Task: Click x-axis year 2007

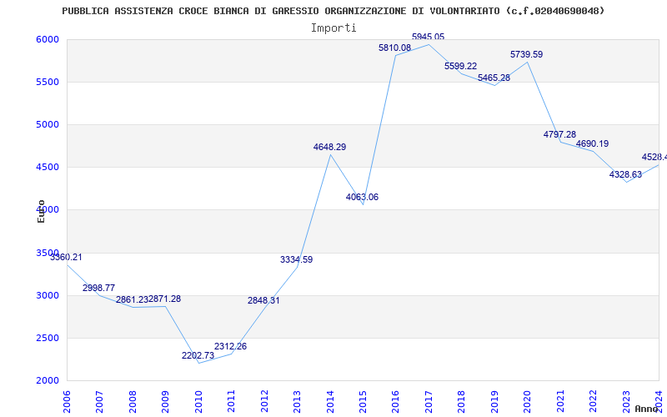Action: (99, 401)
